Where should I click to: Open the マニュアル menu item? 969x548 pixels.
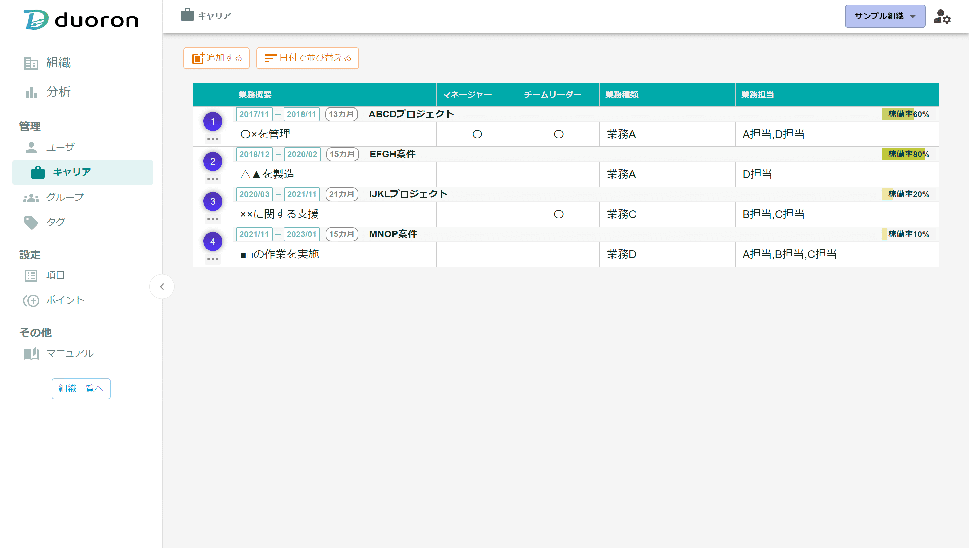[x=70, y=353]
